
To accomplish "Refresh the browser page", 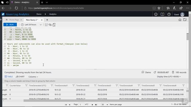I will 16,8.
